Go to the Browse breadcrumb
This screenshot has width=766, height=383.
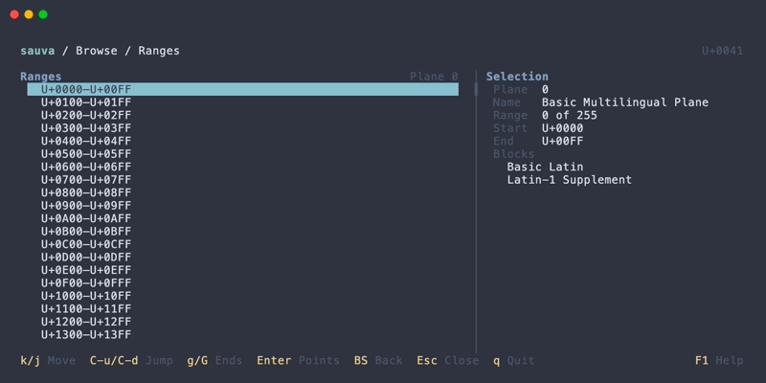(x=97, y=51)
